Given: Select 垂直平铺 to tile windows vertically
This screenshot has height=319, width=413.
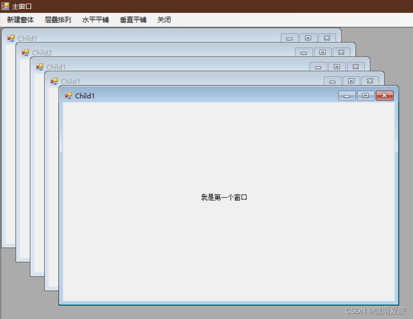Looking at the screenshot, I should 133,19.
